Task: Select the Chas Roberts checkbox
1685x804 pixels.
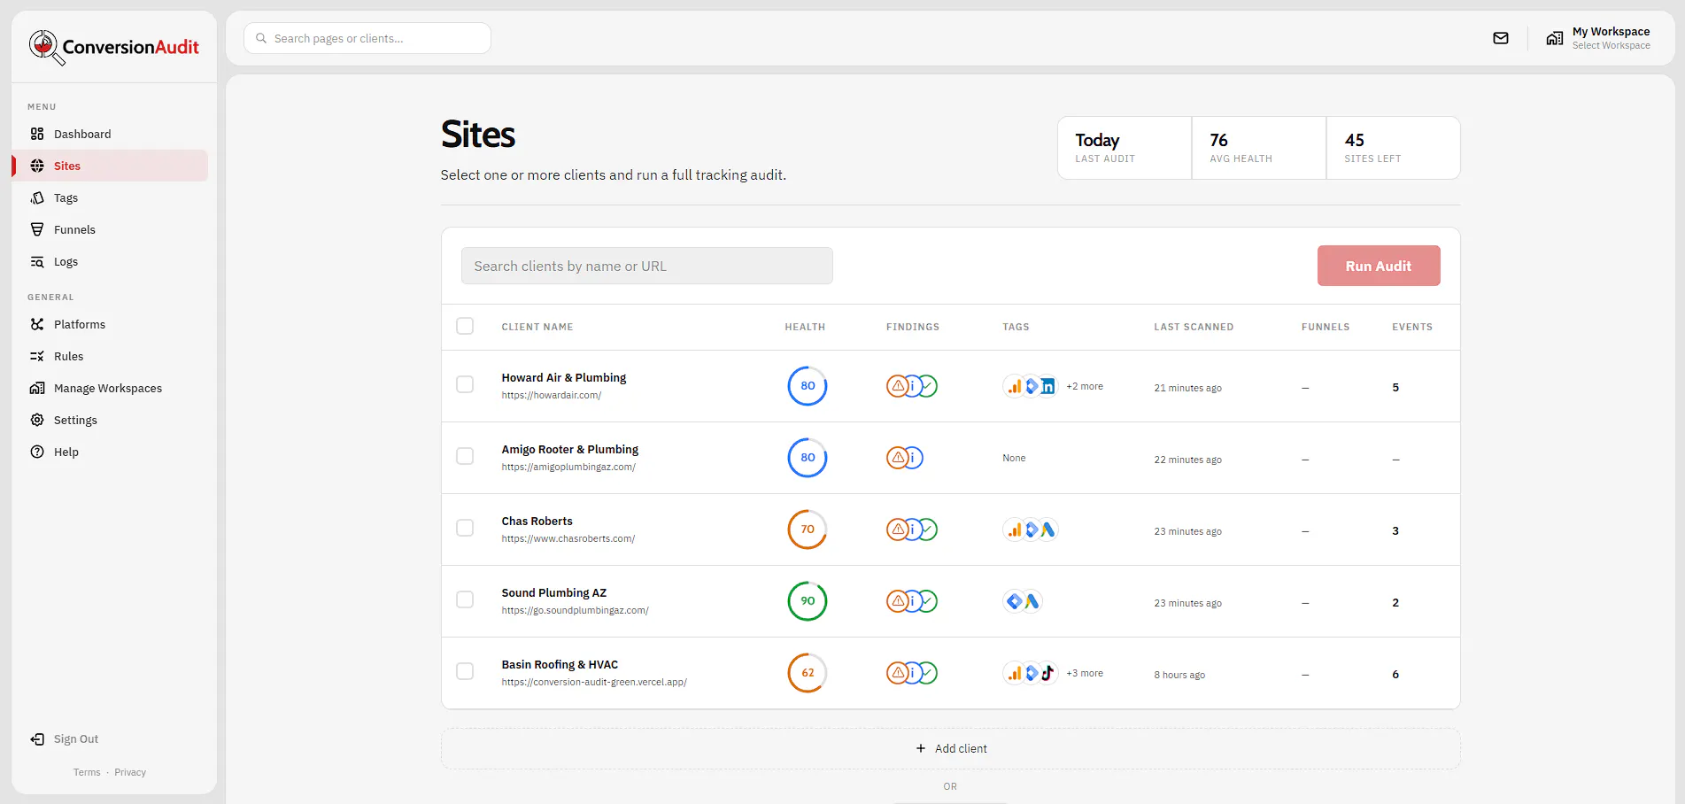Action: (465, 528)
